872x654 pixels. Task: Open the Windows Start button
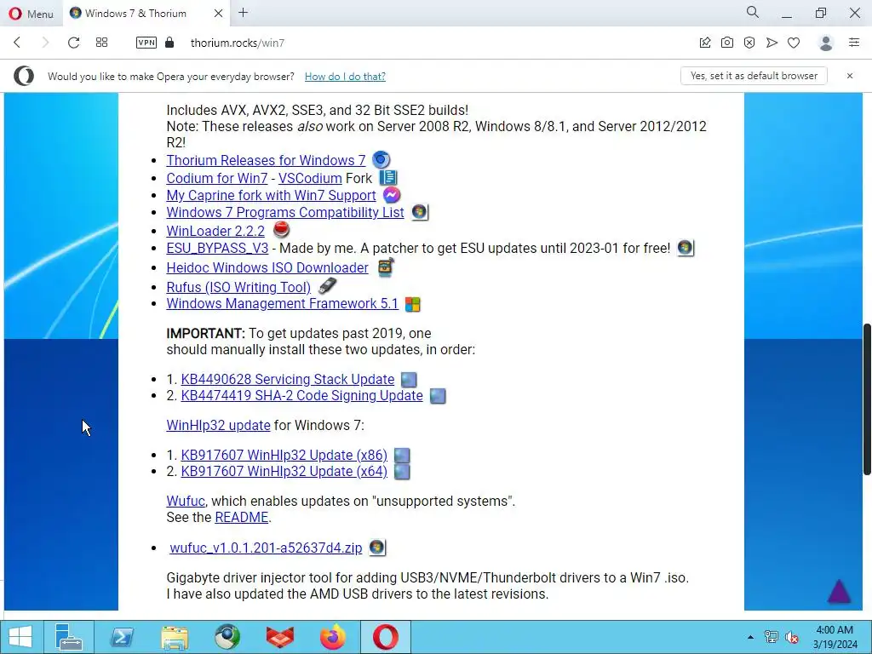tap(20, 637)
